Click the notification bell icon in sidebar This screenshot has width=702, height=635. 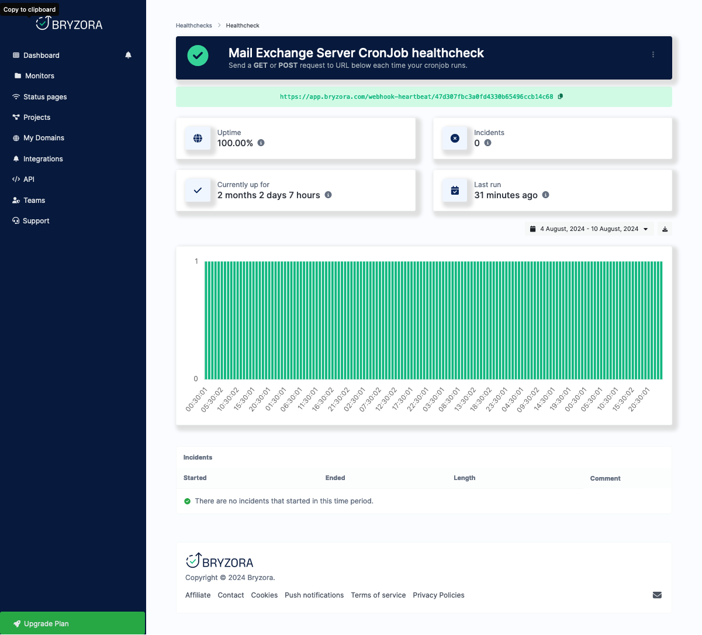pyautogui.click(x=128, y=55)
